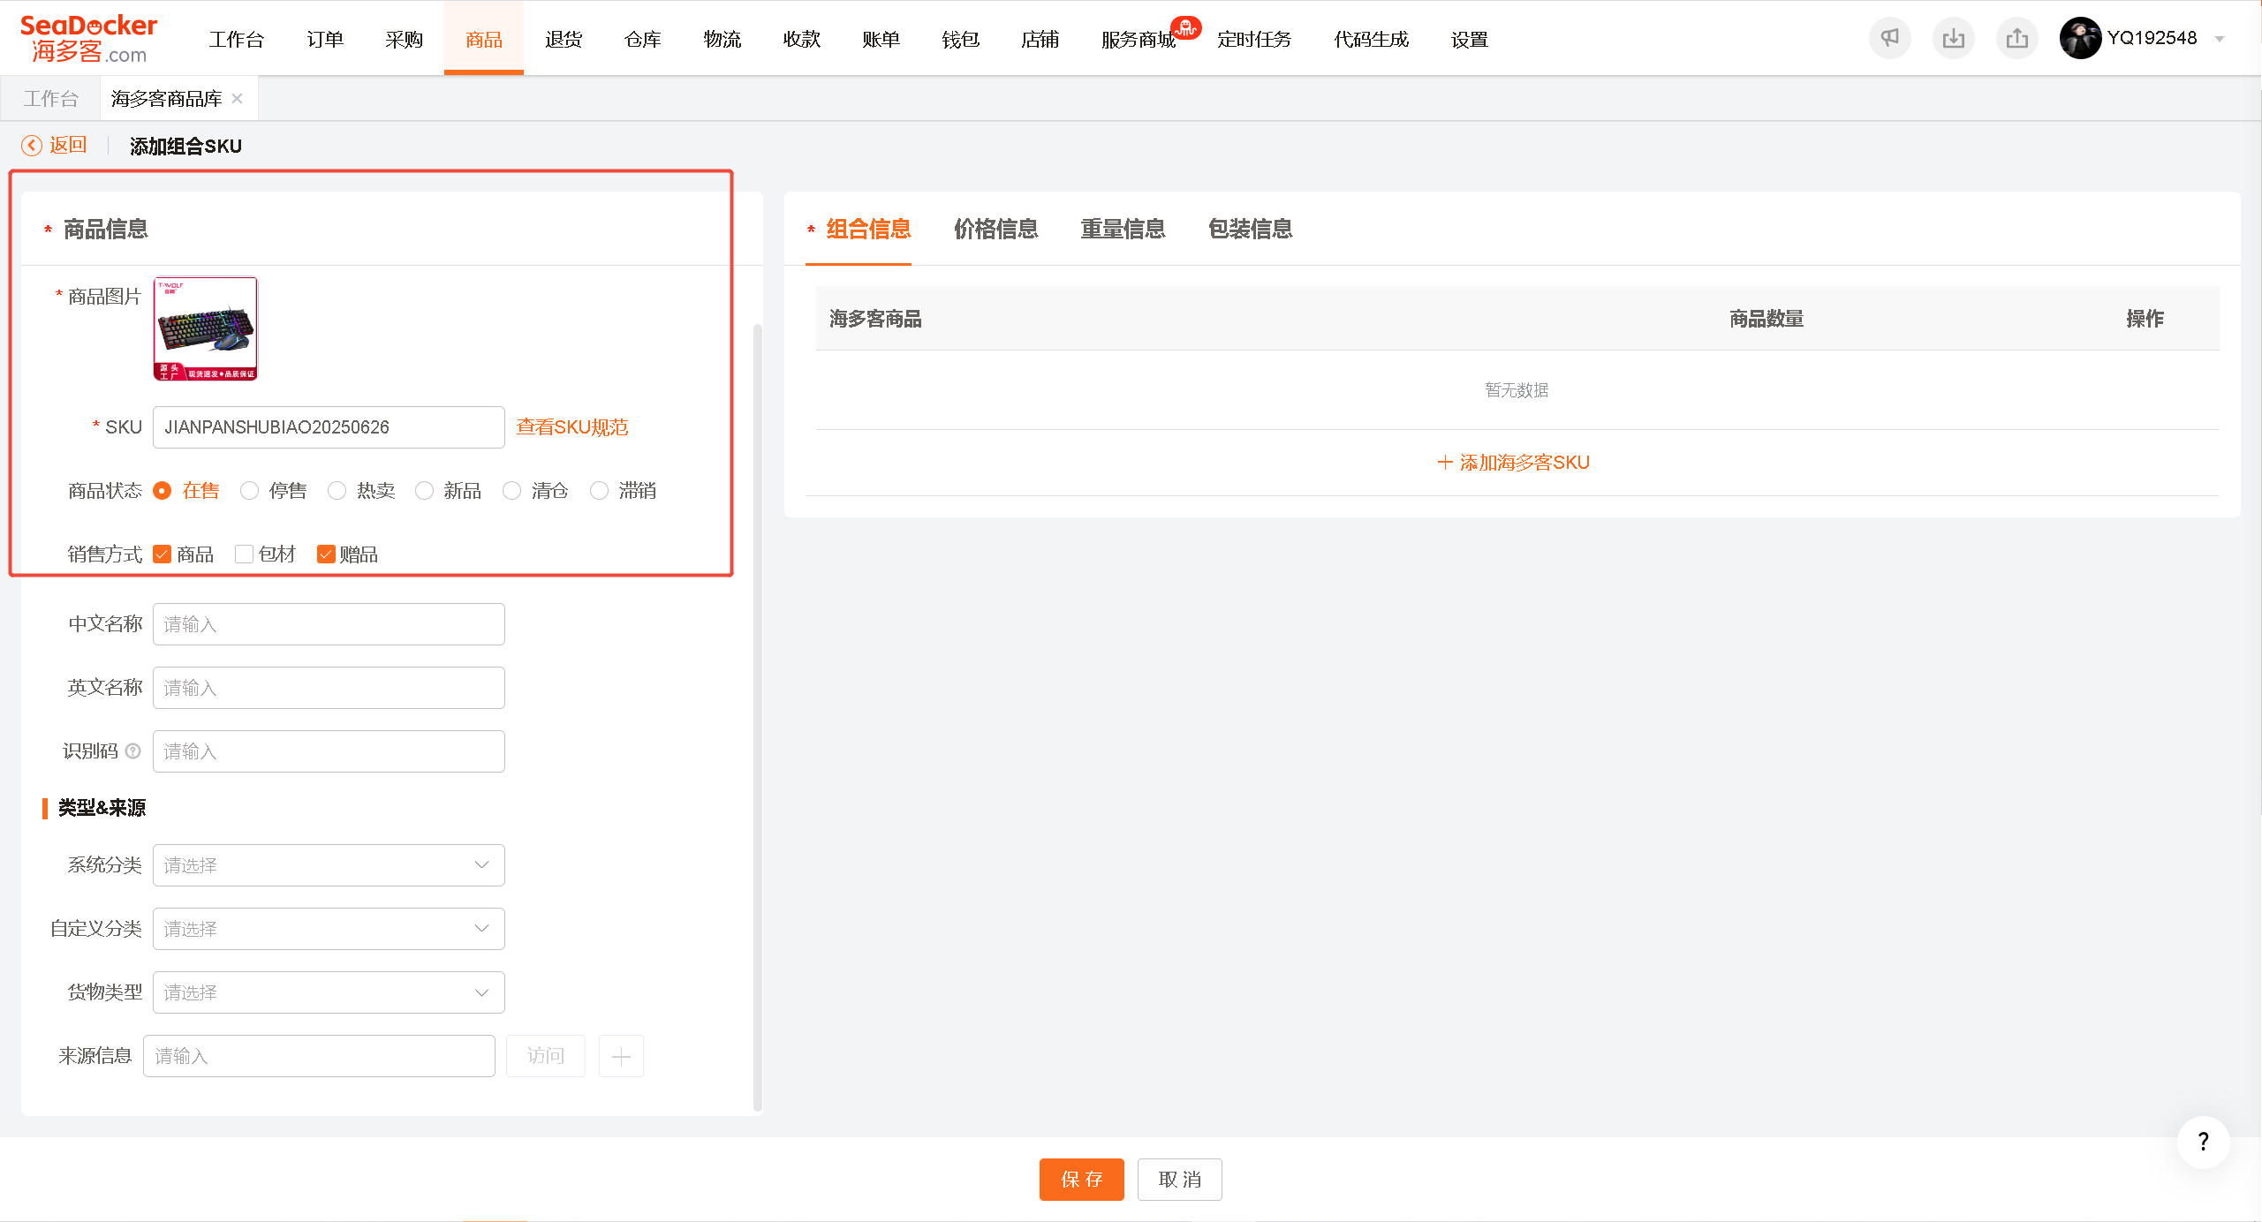
Task: Click 添加海多客SKU link
Action: tap(1514, 463)
